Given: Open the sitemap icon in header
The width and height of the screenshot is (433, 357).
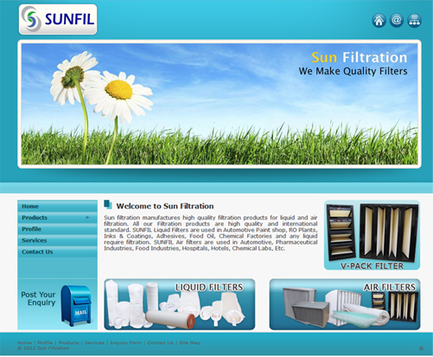Looking at the screenshot, I should coord(414,21).
